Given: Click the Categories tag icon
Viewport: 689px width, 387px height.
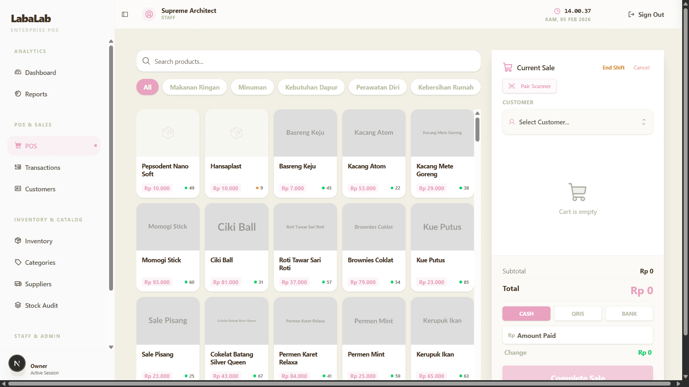Looking at the screenshot, I should pyautogui.click(x=18, y=262).
